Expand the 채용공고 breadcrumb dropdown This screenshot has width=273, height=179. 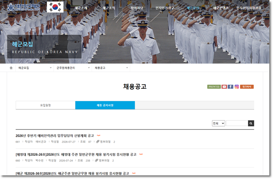coord(111,68)
